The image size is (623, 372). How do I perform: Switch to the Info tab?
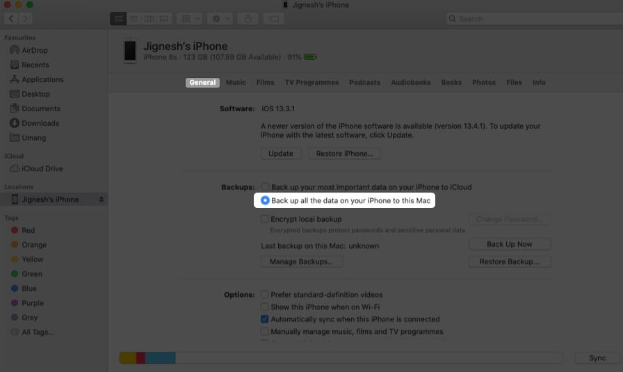539,82
